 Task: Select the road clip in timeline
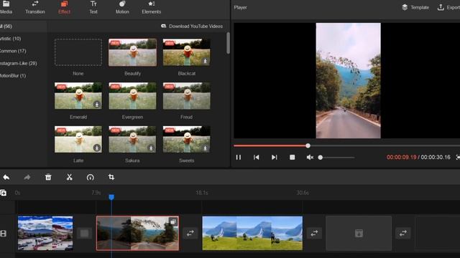point(137,233)
